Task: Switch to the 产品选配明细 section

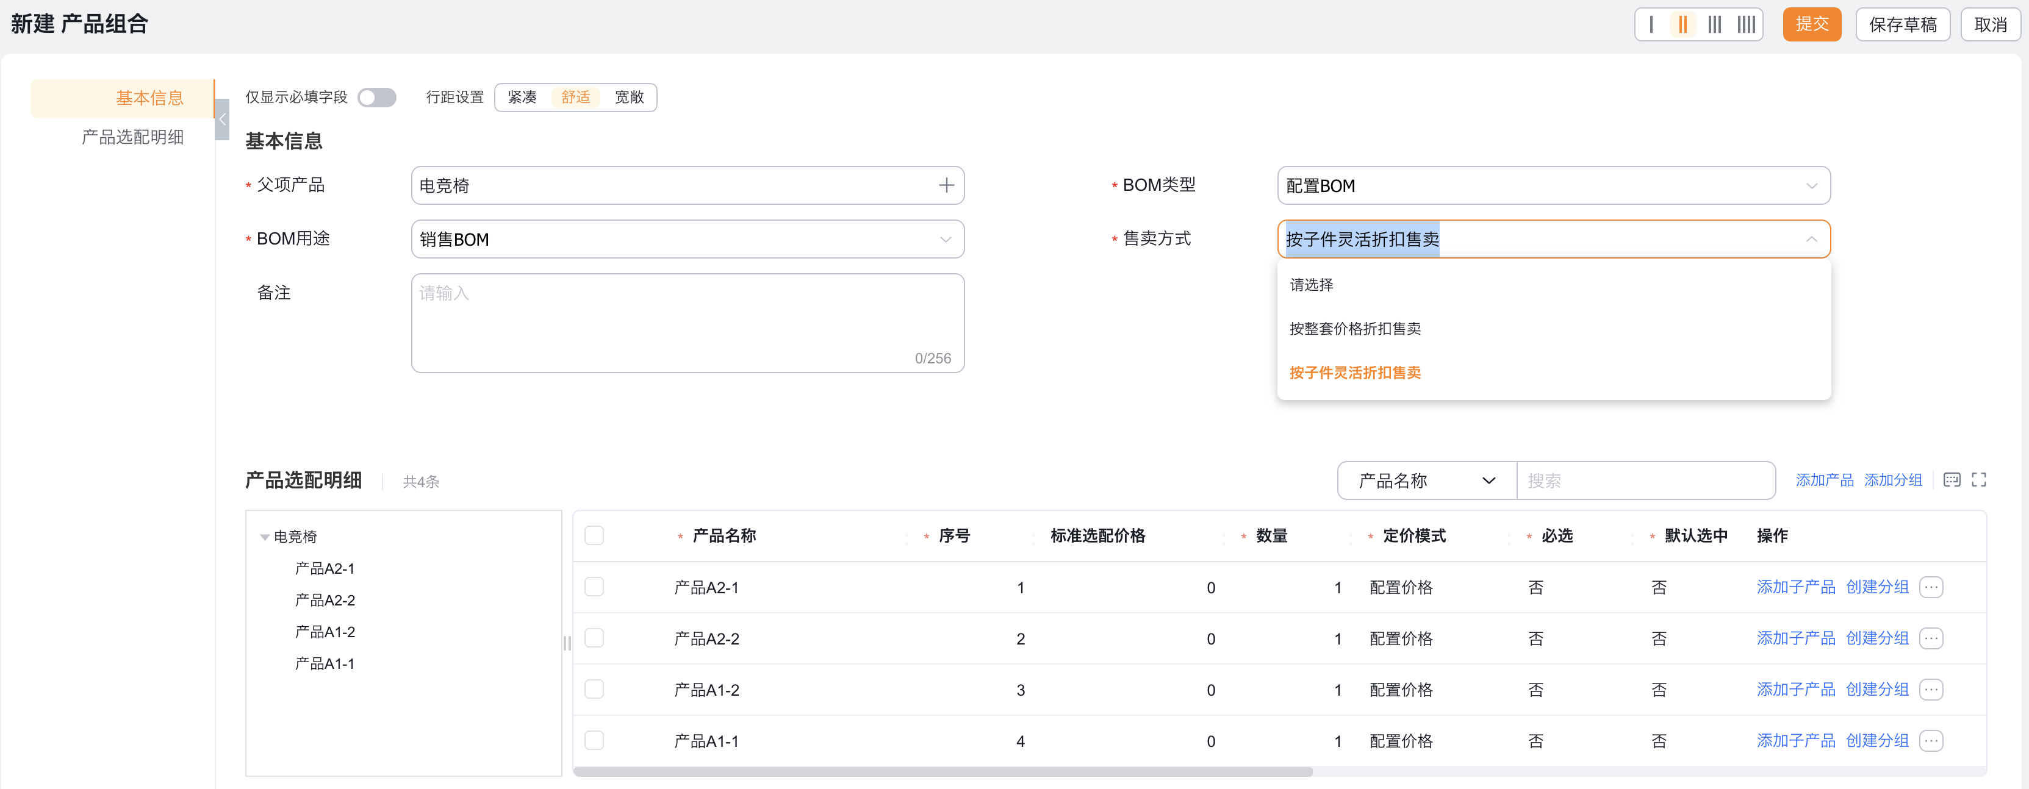Action: (x=132, y=136)
